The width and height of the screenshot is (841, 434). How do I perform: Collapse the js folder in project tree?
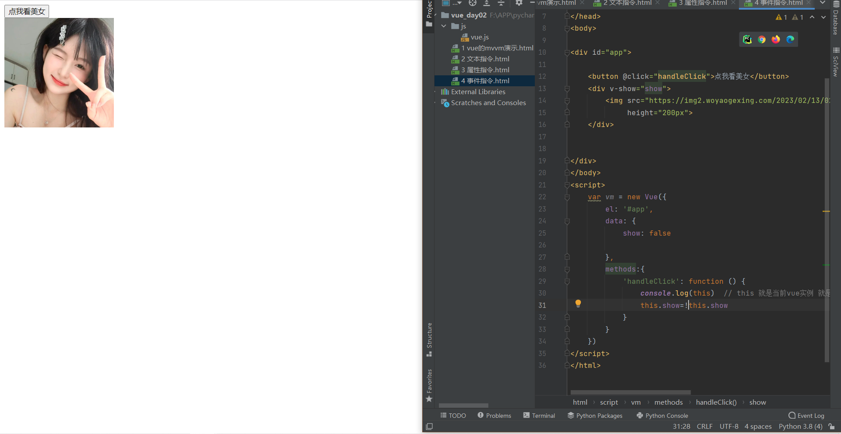point(444,26)
